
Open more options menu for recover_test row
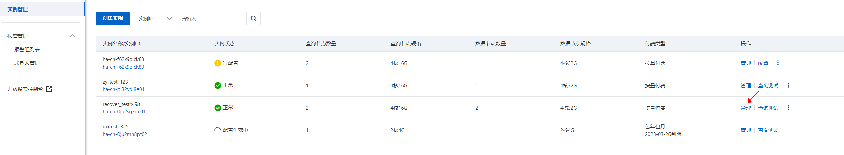788,108
